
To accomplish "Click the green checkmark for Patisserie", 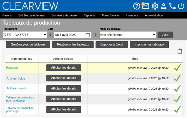I will pos(178,67).
